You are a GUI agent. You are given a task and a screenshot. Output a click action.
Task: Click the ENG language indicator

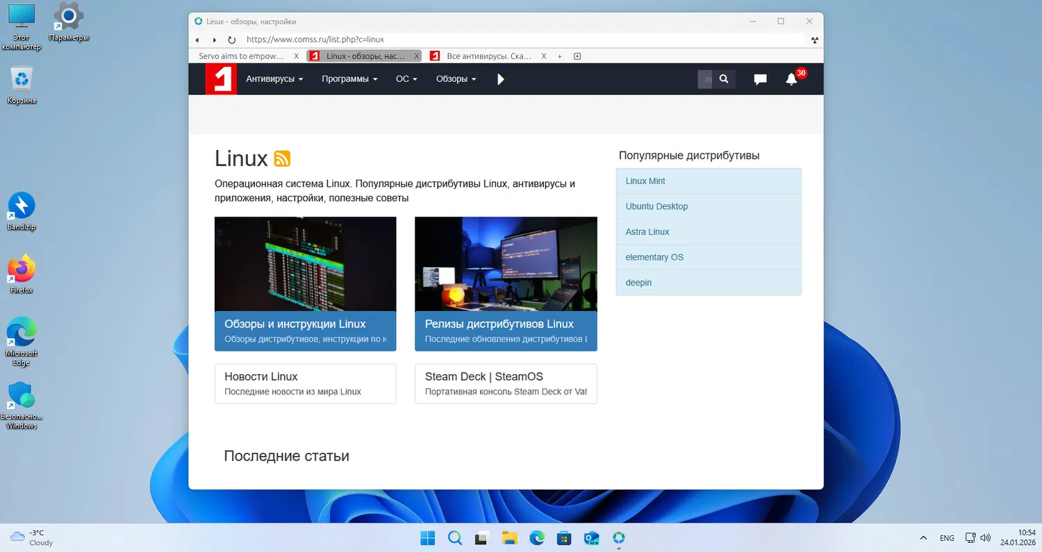(947, 538)
